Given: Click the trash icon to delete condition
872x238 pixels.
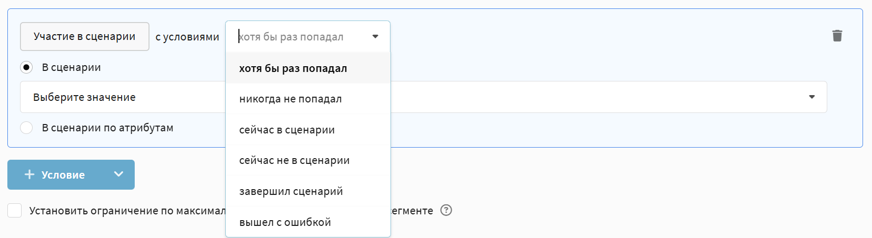Looking at the screenshot, I should (837, 36).
